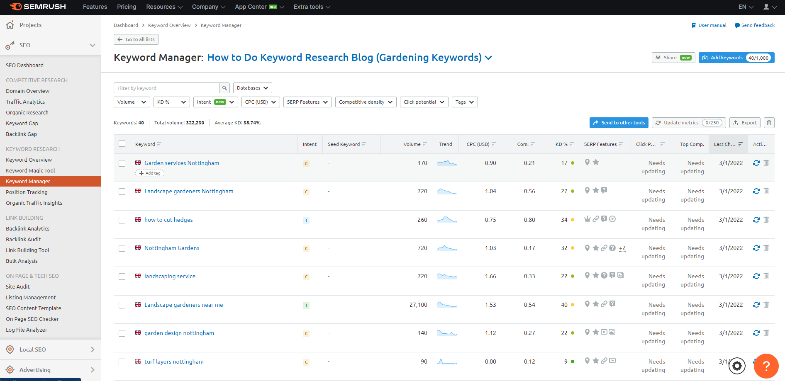Image resolution: width=785 pixels, height=381 pixels.
Task: Refresh metrics for Garden services Nottingham row
Action: coord(756,163)
